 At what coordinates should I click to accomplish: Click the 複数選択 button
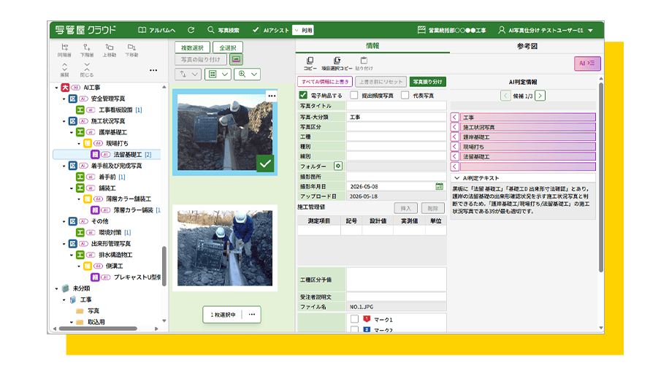tap(192, 47)
